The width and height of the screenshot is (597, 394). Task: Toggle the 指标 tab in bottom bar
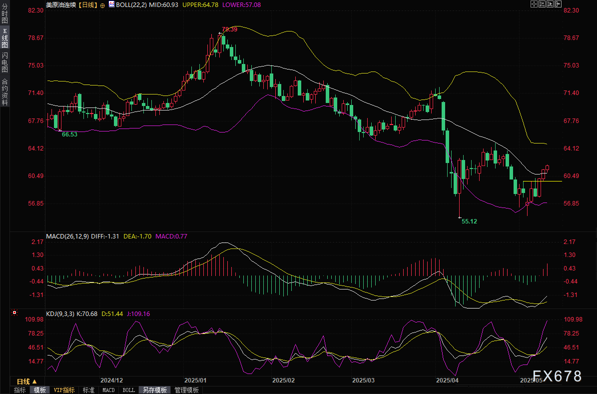pos(20,390)
